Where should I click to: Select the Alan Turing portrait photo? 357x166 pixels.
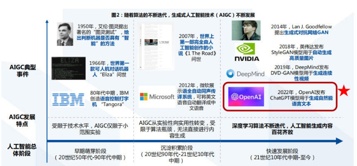click(x=65, y=34)
